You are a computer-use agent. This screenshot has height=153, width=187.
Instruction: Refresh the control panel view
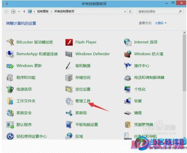(130, 12)
